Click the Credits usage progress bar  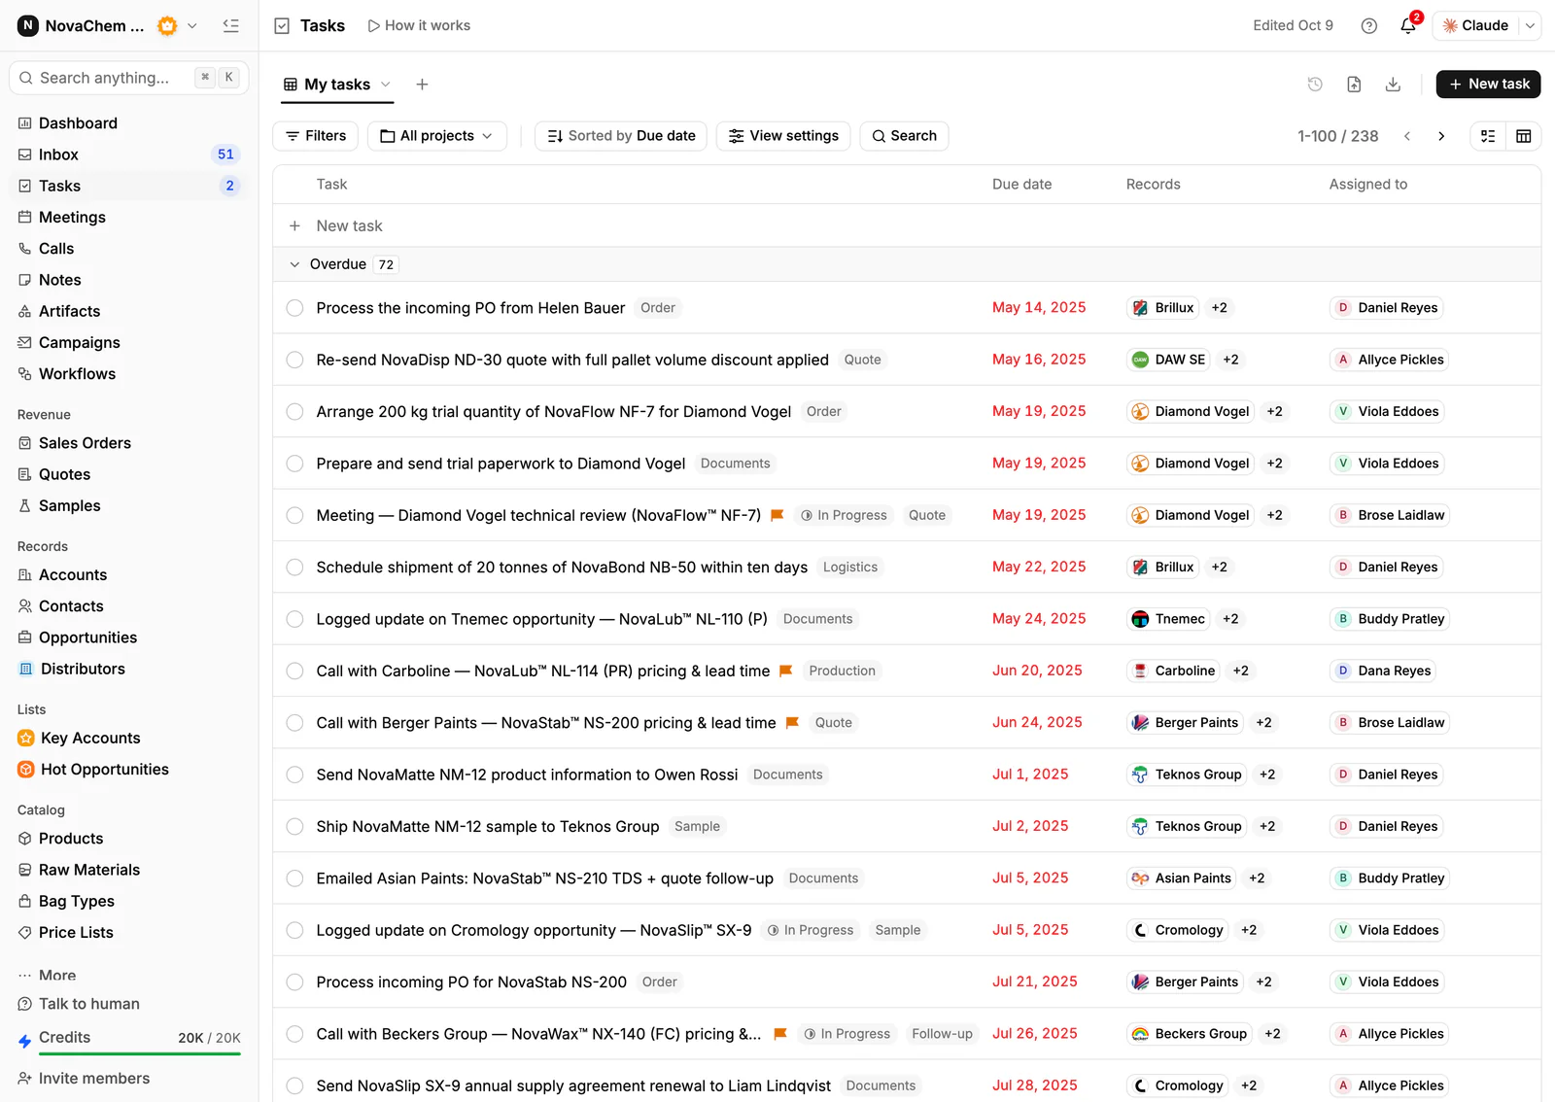click(139, 1054)
